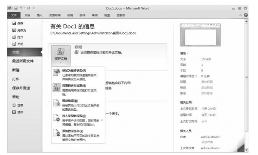Image resolution: width=258 pixels, height=155 pixels.
Task: Switch to the 审阅 ribbon tab
Action: point(95,15)
